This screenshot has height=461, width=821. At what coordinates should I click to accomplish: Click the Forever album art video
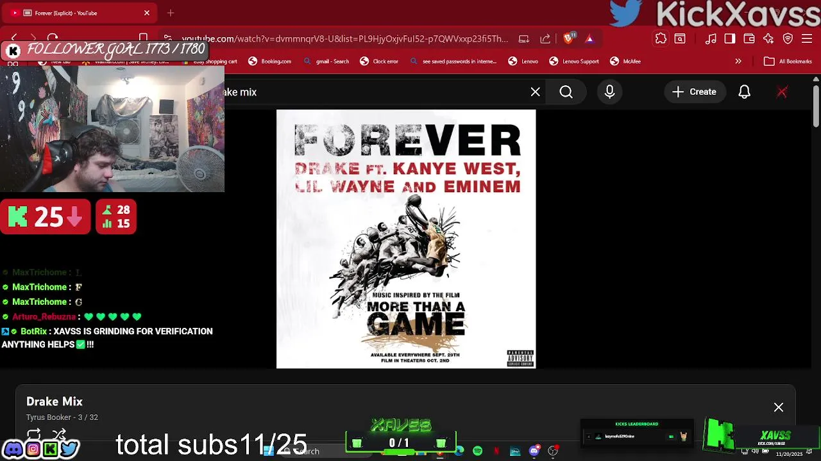(406, 239)
